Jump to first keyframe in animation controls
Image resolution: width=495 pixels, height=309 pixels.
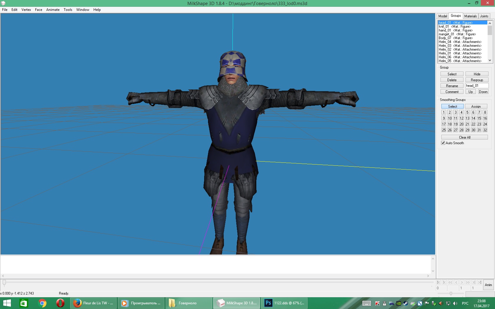[x=438, y=282]
